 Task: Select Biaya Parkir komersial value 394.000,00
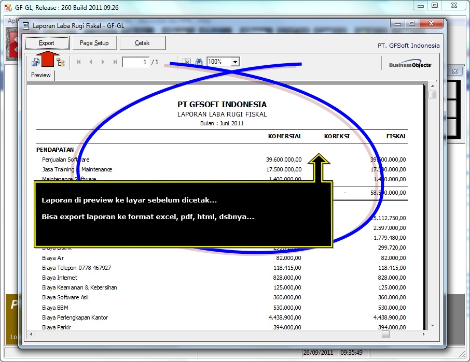287,327
